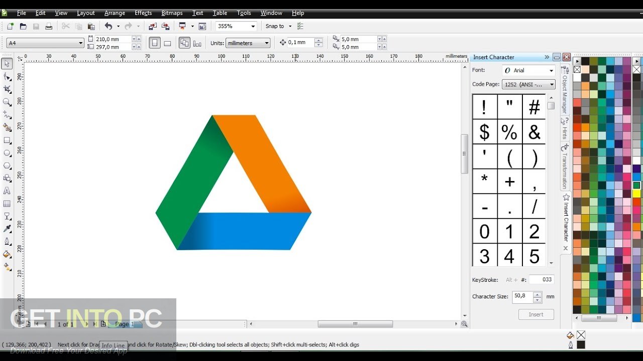Select the Eyedropper tool
Screen dimensions: 643x361
[7, 229]
